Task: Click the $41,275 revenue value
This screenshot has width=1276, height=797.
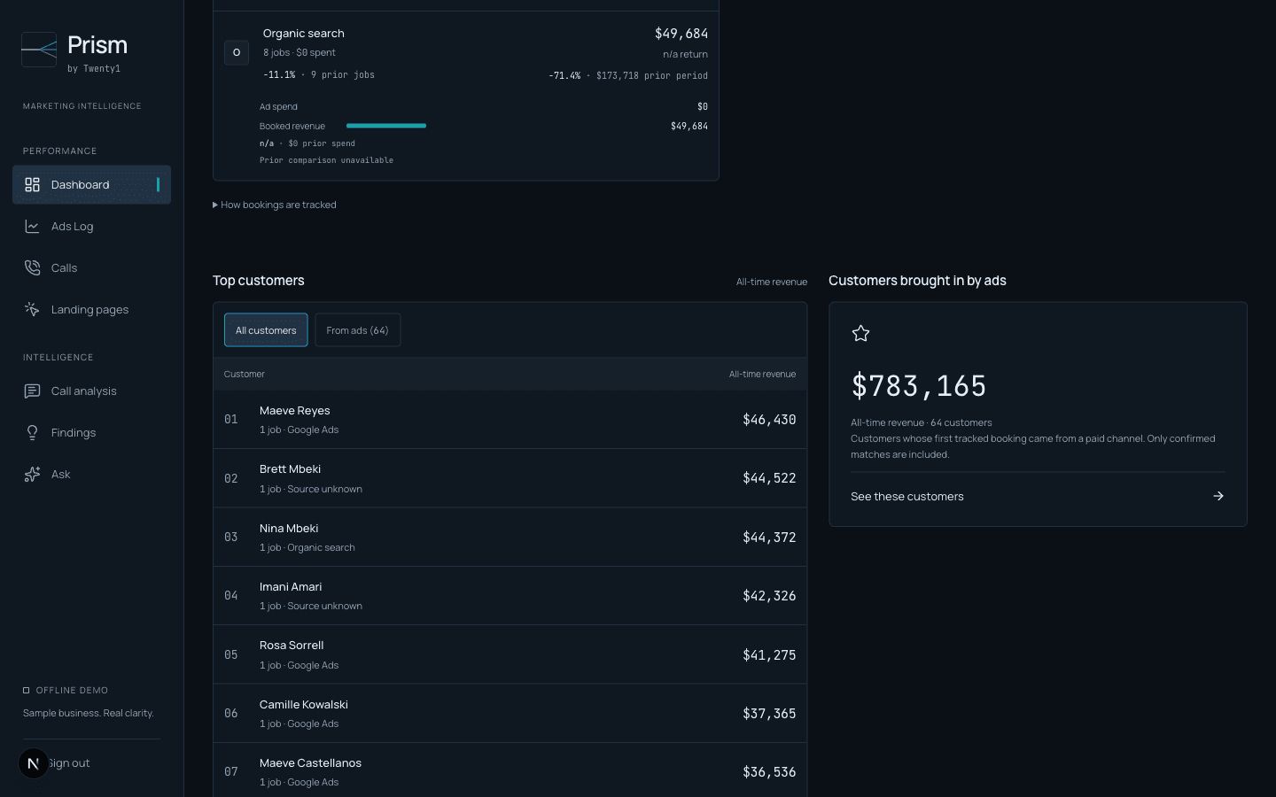Action: (x=769, y=655)
